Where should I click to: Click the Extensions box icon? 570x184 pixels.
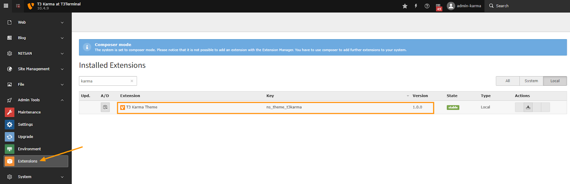tap(10, 161)
